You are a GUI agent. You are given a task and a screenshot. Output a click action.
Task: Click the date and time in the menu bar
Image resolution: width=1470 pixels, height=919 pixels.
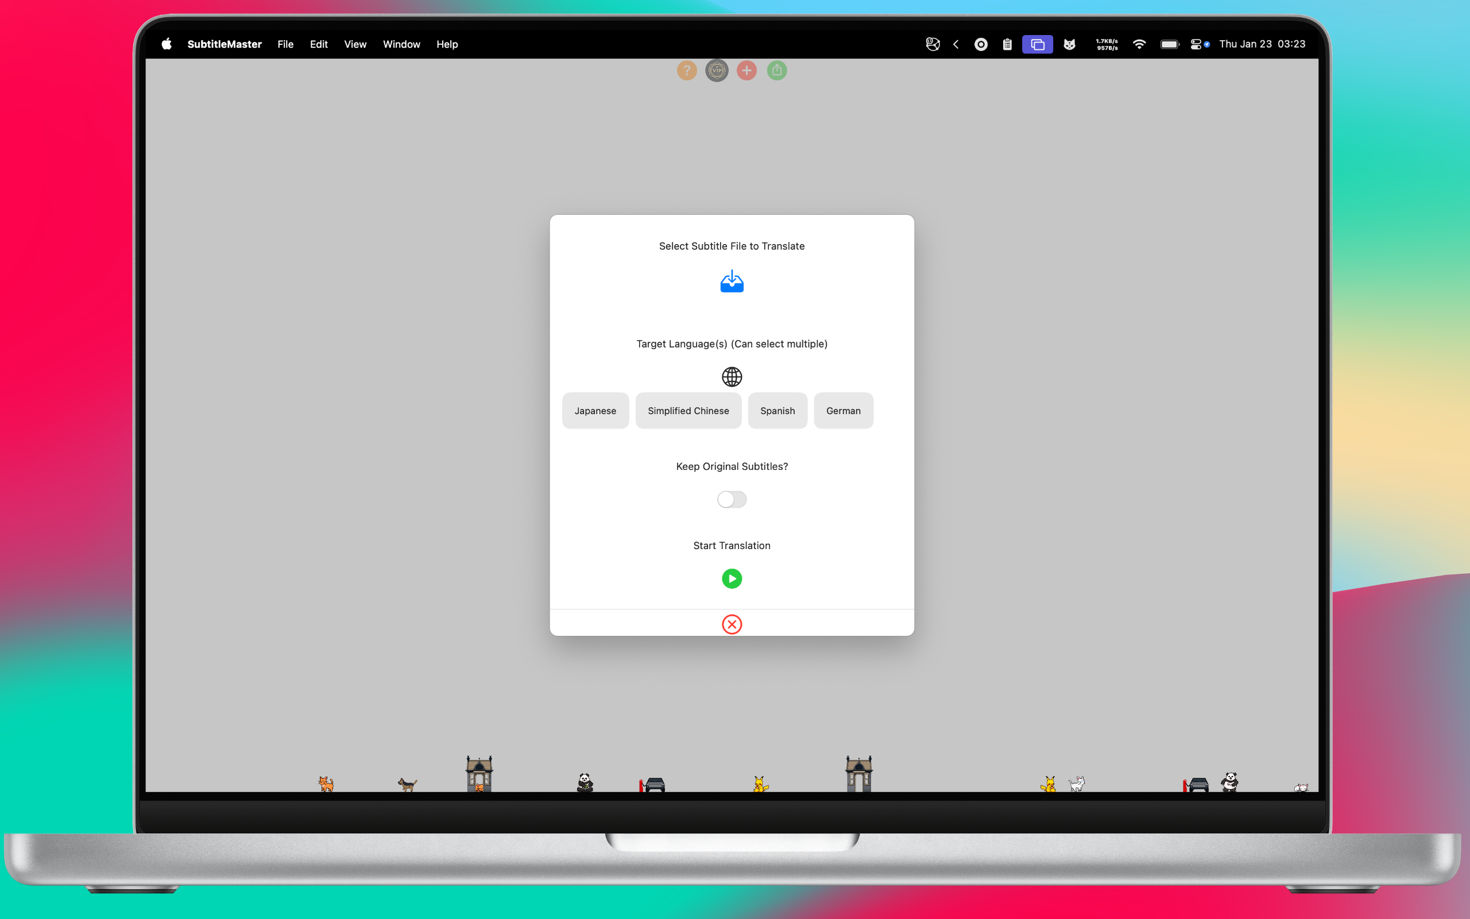tap(1262, 44)
